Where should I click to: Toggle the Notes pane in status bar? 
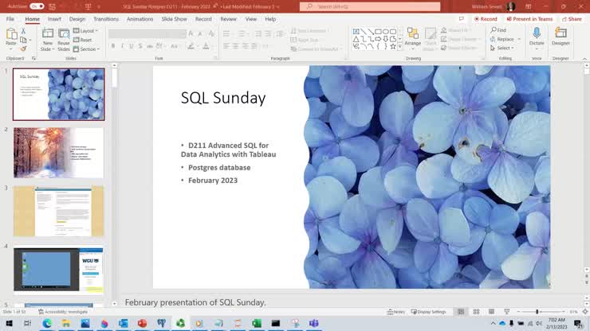(x=395, y=312)
